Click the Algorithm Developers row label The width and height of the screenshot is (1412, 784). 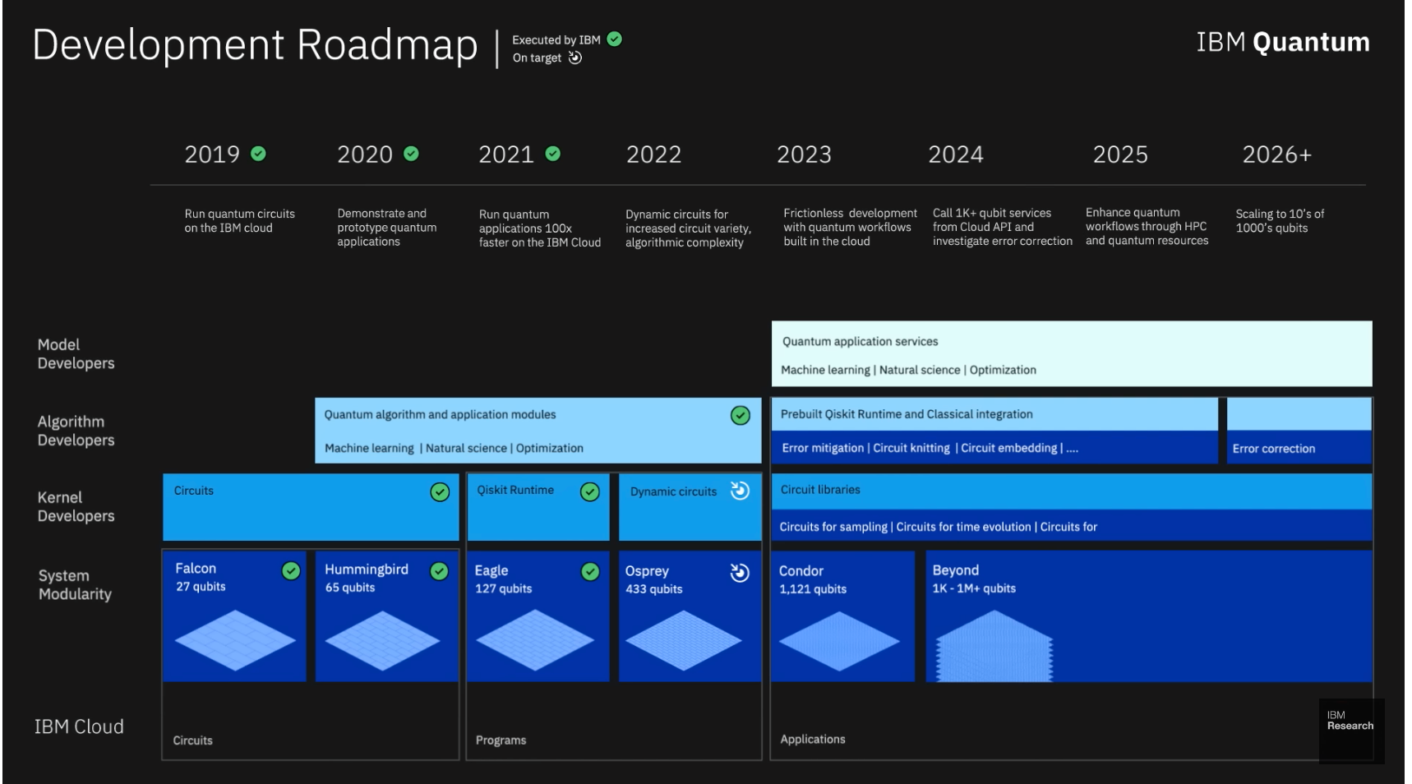(x=76, y=431)
